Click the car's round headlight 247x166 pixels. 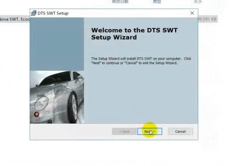[42, 103]
